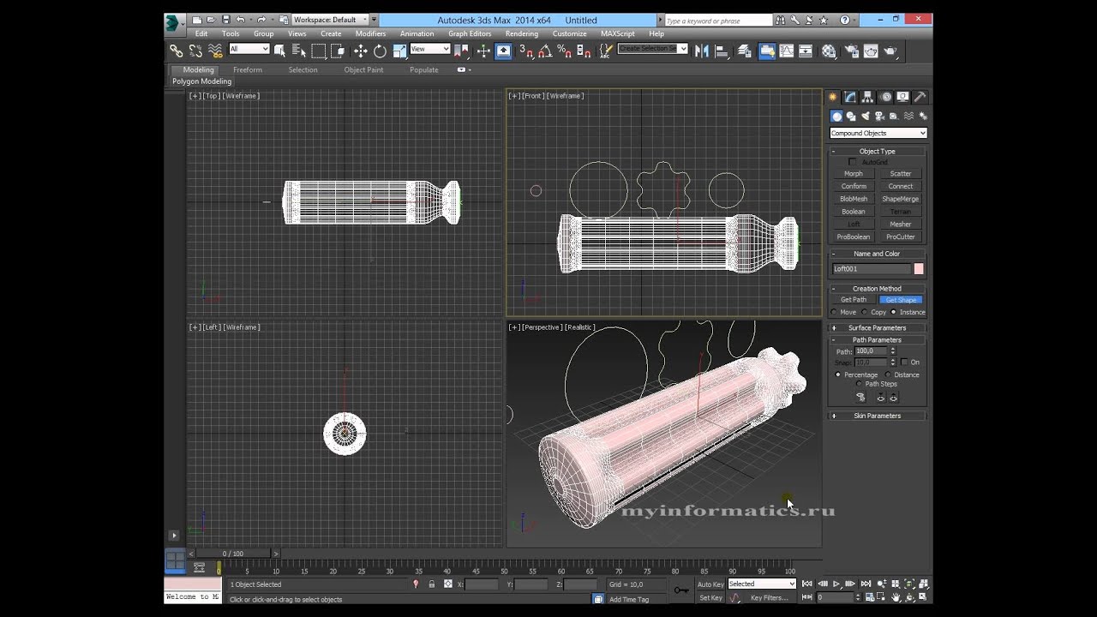Select the Copy radio button
This screenshot has height=617, width=1097.
click(865, 312)
